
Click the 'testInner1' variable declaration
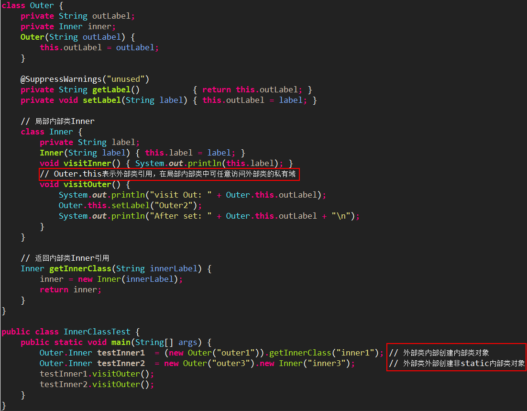[121, 353]
